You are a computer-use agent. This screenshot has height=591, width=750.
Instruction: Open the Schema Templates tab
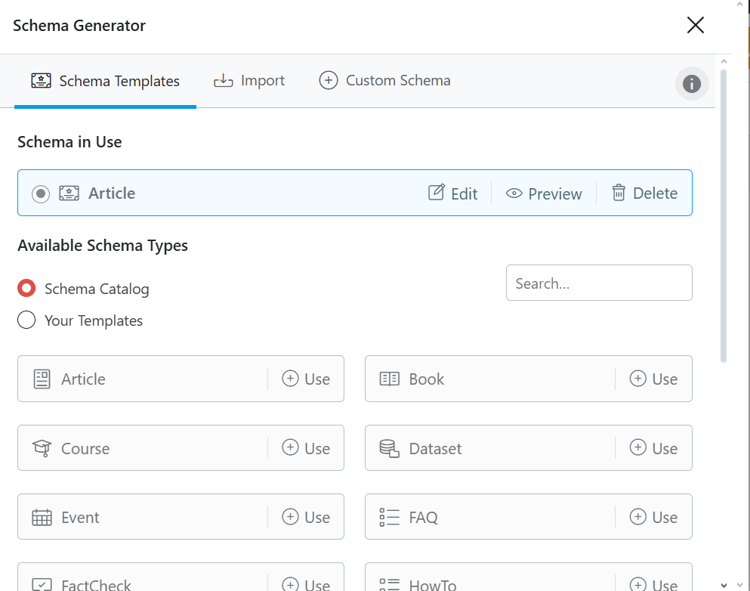105,81
